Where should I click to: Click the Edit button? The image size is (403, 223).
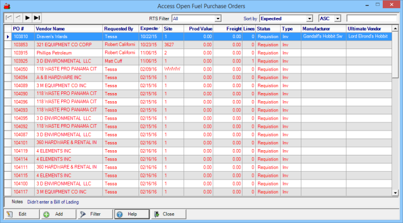[x=22, y=214]
